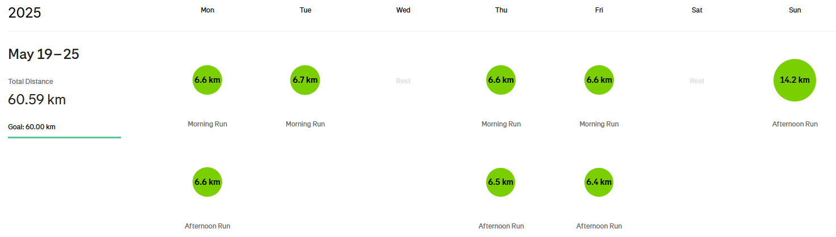Select Friday morning 6.6 km run circle
The image size is (836, 237).
click(x=599, y=80)
